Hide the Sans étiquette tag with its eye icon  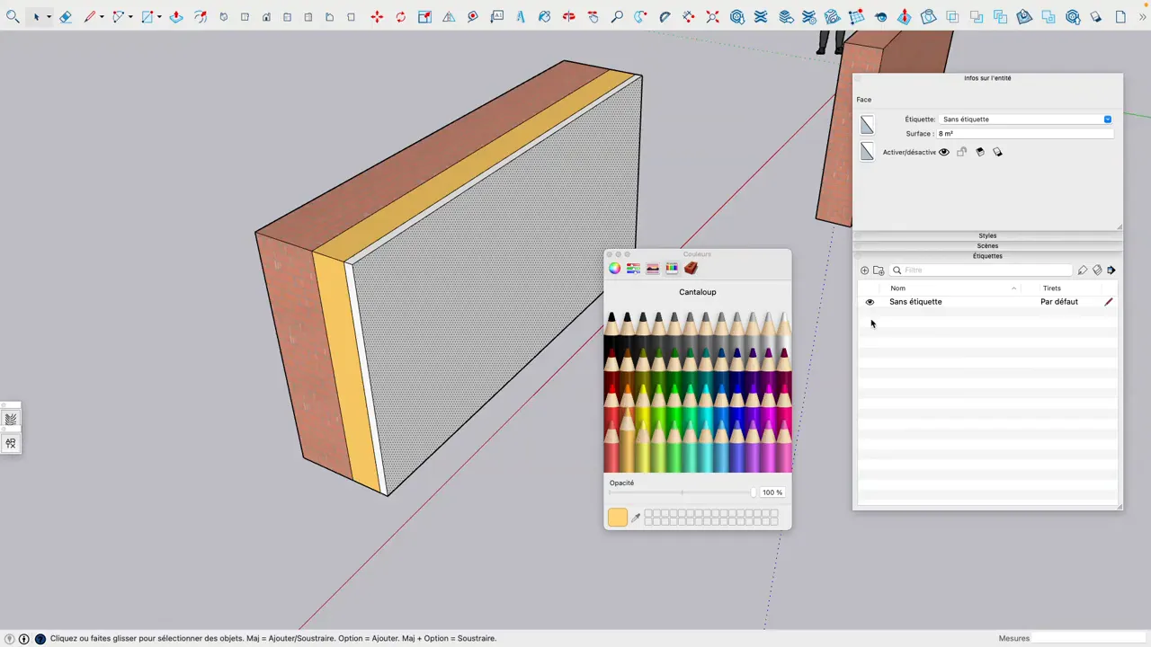tap(869, 301)
